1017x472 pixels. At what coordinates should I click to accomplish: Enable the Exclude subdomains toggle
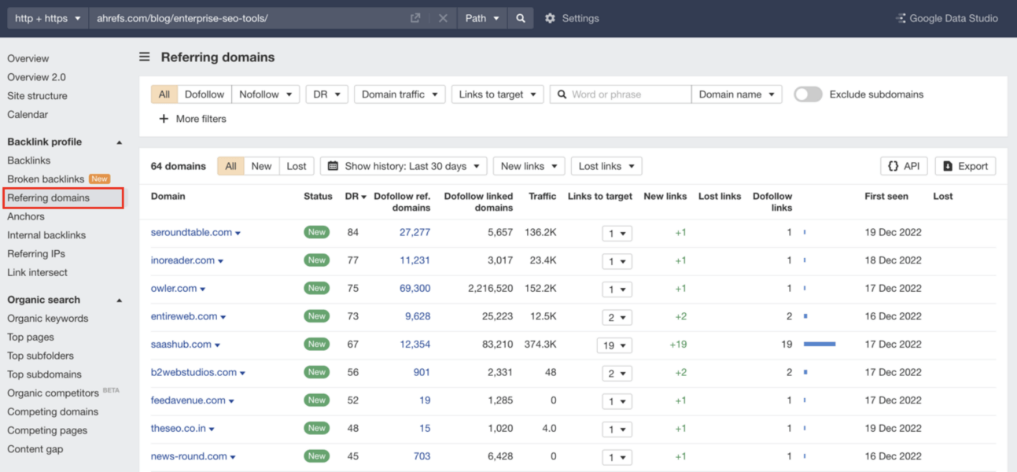point(807,94)
